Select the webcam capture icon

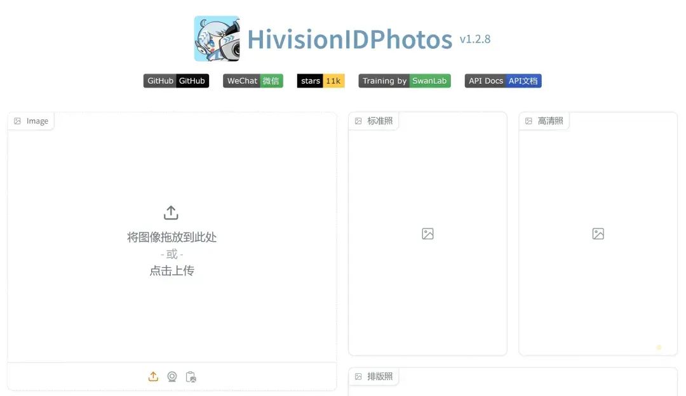[172, 376]
